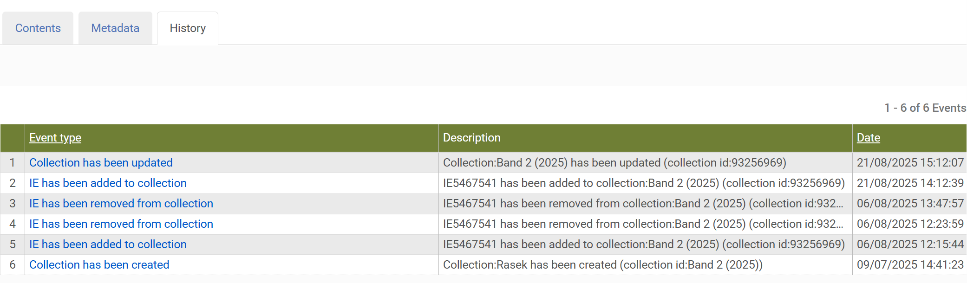Open the 'IE has been added to collection' event in row 5
The width and height of the screenshot is (967, 283).
pyautogui.click(x=108, y=244)
